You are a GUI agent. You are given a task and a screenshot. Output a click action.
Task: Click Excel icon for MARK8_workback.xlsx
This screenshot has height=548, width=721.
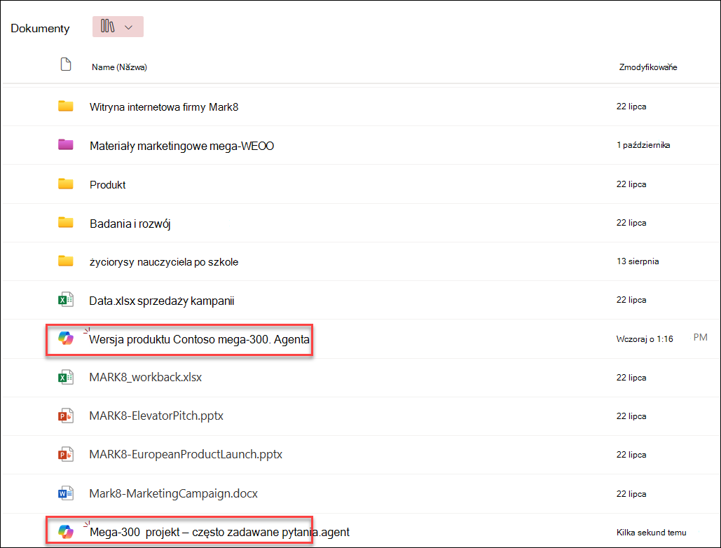pyautogui.click(x=66, y=378)
